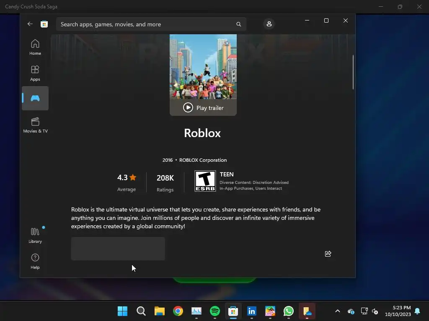Image resolution: width=429 pixels, height=321 pixels.
Task: Click the OneDrive cloud tray icon
Action: (351, 311)
